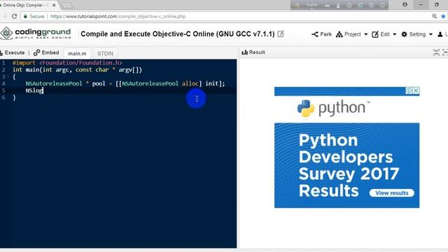Click the Chrome profile avatar icon
Image resolution: width=448 pixels, height=252 pixels.
405,5
